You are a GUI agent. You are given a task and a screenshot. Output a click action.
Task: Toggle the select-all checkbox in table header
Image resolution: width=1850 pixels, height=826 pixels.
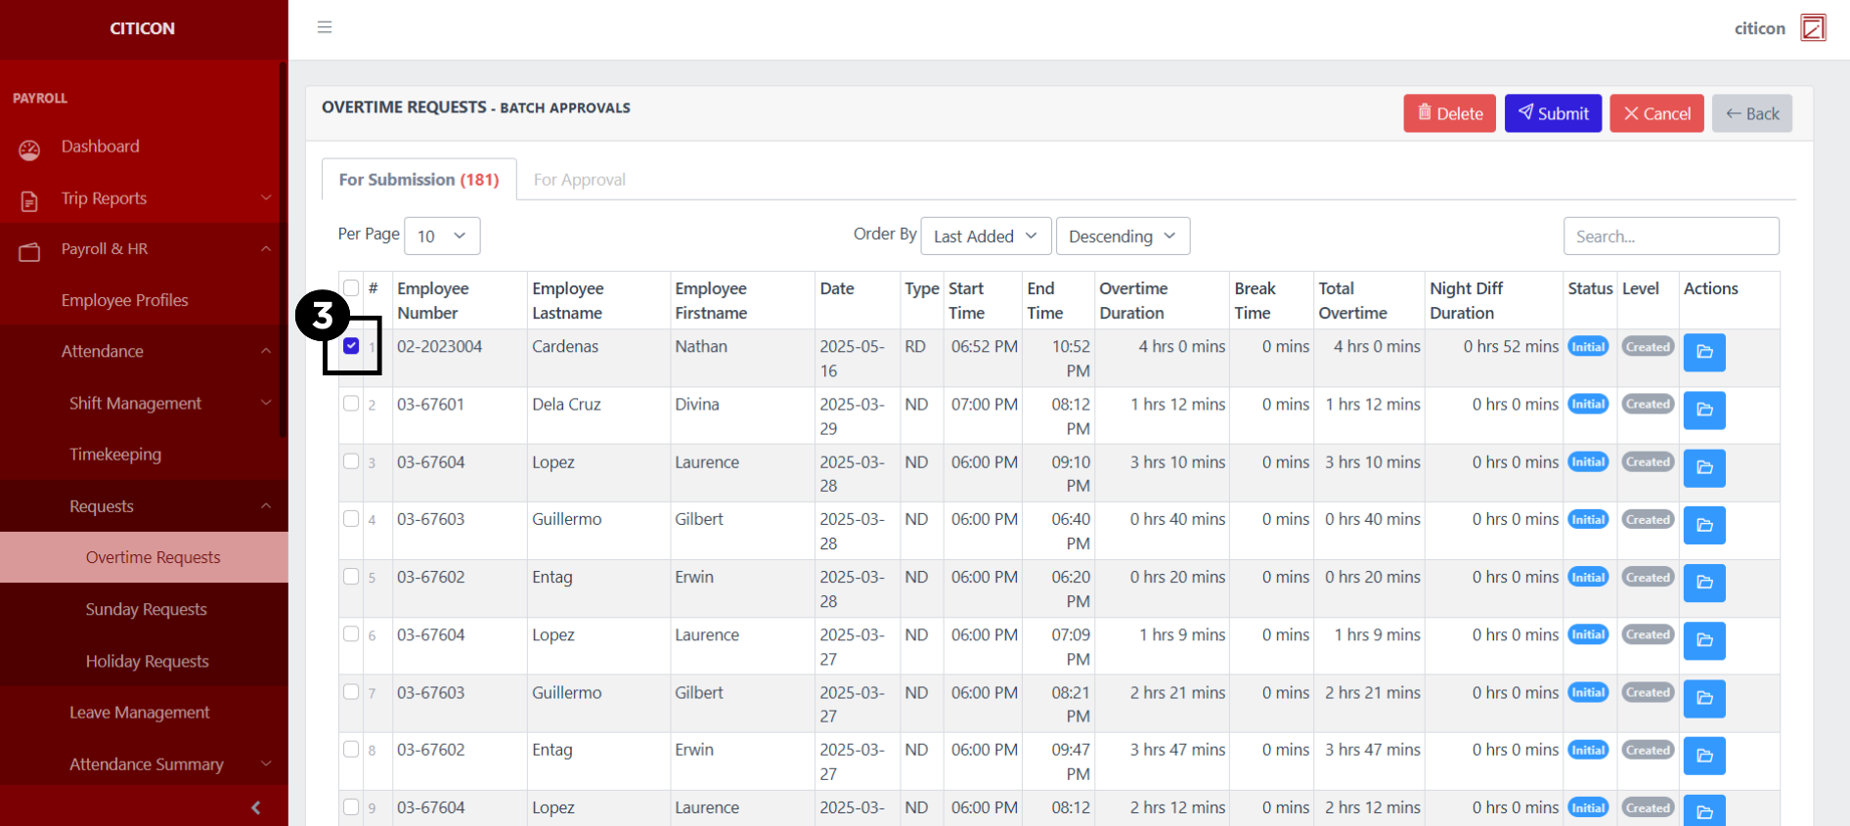click(351, 287)
